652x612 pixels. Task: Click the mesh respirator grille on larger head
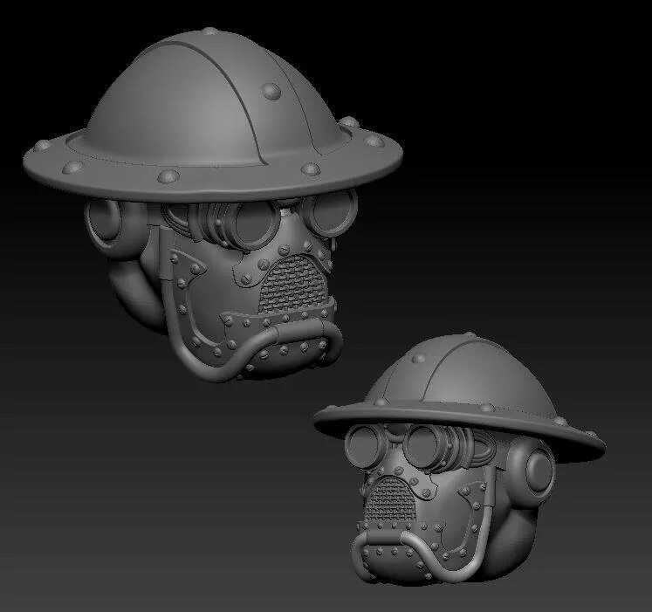293,284
